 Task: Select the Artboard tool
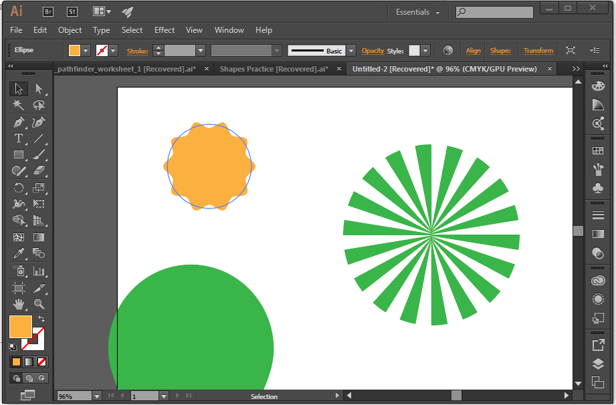[19, 288]
